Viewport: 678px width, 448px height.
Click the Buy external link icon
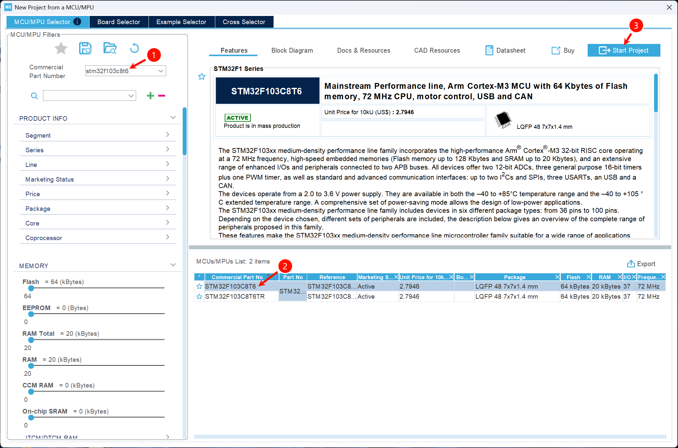556,50
